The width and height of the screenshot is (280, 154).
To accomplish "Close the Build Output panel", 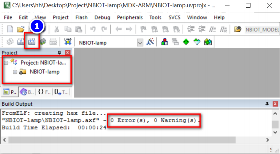I will tap(275, 104).
